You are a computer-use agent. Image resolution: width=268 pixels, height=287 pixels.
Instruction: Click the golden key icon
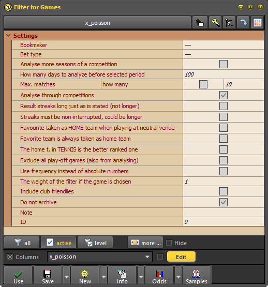click(215, 23)
